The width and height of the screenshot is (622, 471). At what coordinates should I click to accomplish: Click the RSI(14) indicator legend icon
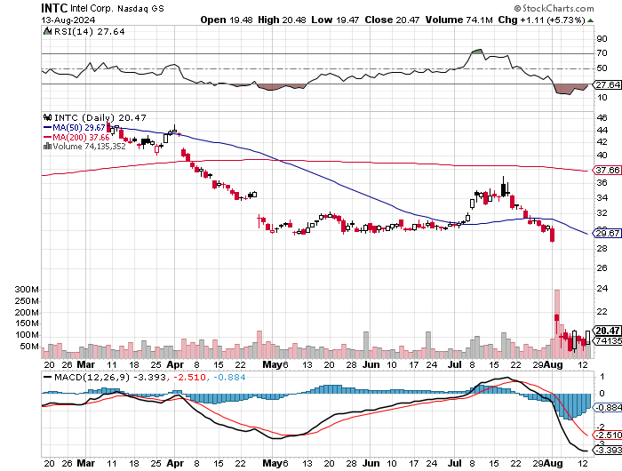pyautogui.click(x=47, y=32)
